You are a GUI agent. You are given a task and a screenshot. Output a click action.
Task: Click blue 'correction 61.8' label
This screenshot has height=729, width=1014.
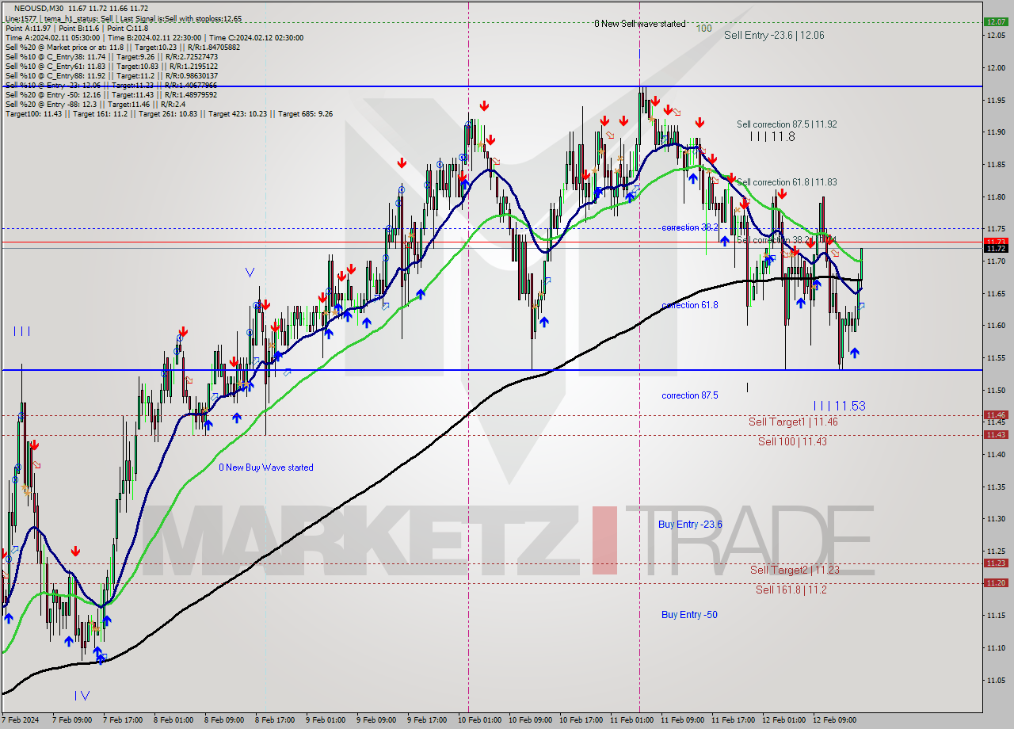[x=690, y=305]
